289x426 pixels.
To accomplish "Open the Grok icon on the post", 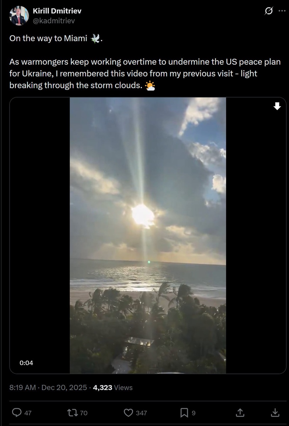I will coord(269,11).
